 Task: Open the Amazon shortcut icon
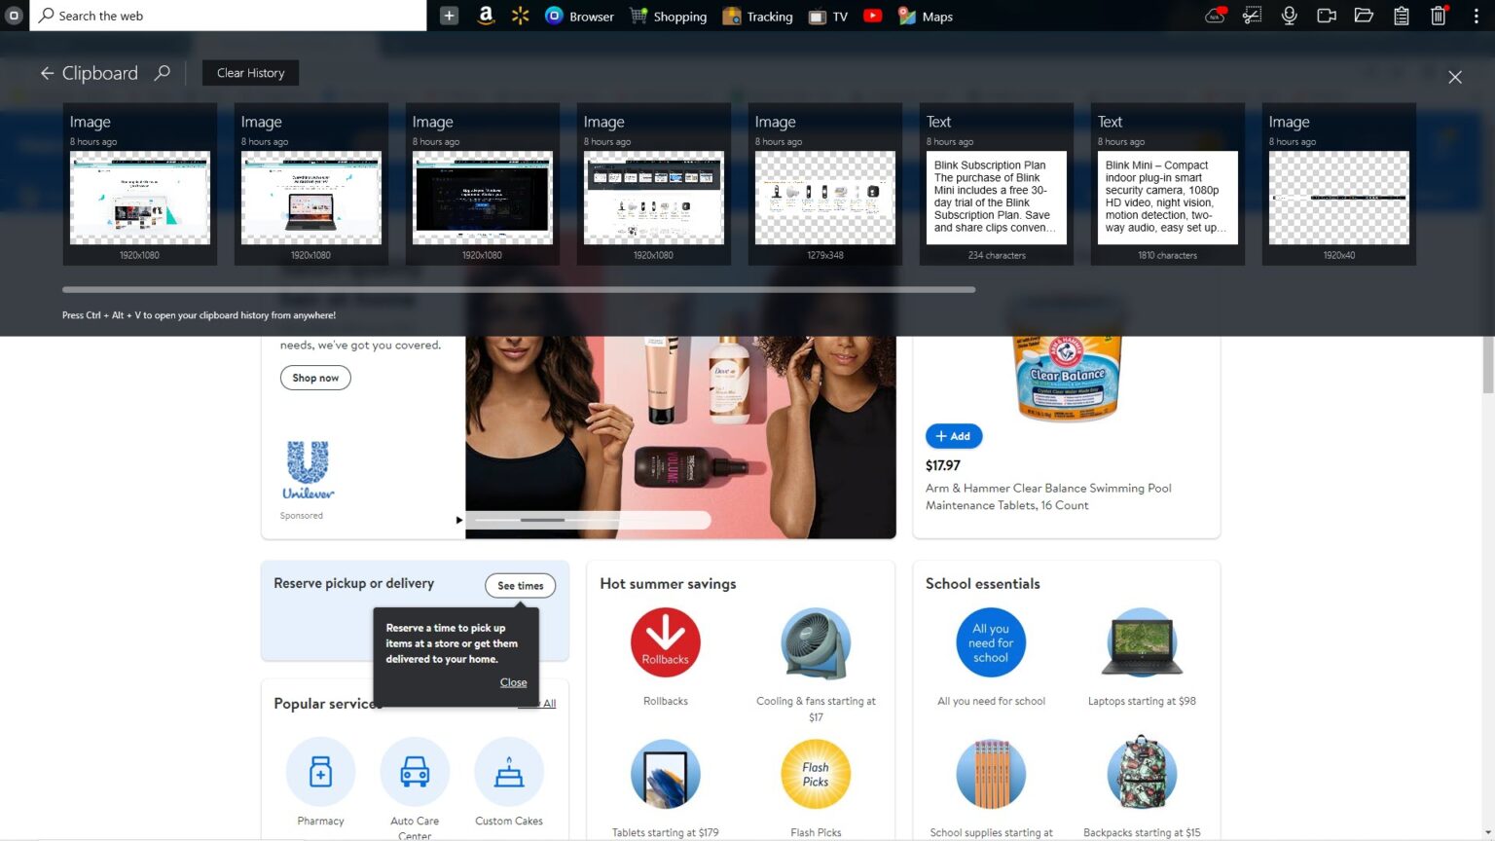[x=486, y=16]
